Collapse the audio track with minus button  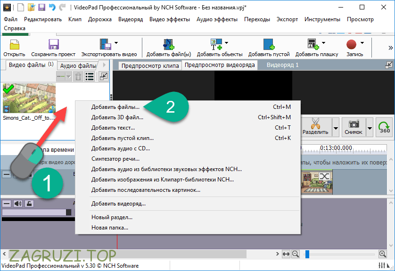pyautogui.click(x=7, y=204)
